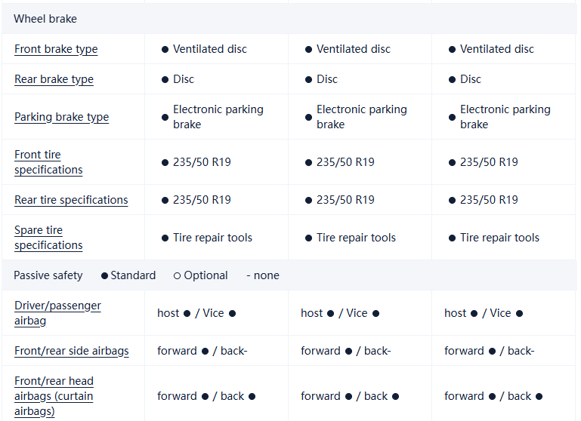Click the Passive safety section label
The width and height of the screenshot is (581, 421).
point(48,275)
